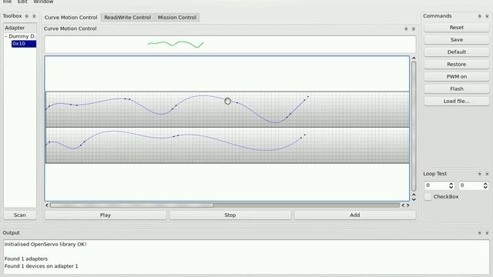Click the Adapter column header

tap(20, 28)
